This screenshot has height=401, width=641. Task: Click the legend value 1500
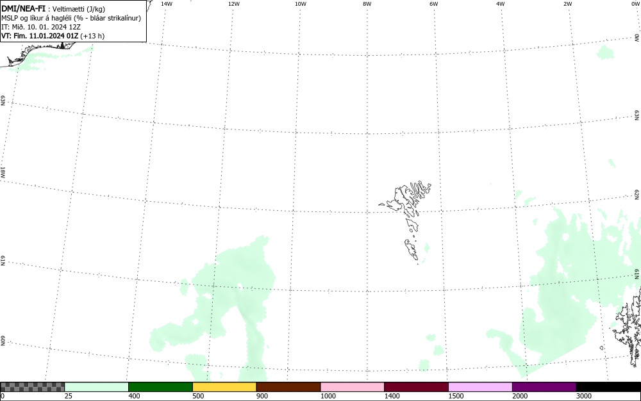(456, 396)
